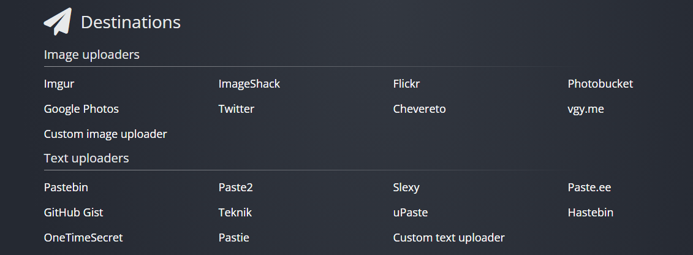Choose Google Photos uploader
This screenshot has height=255, width=693.
tap(81, 109)
